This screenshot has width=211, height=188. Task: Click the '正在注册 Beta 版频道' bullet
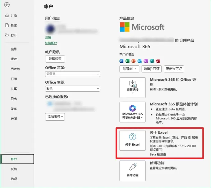171,109
